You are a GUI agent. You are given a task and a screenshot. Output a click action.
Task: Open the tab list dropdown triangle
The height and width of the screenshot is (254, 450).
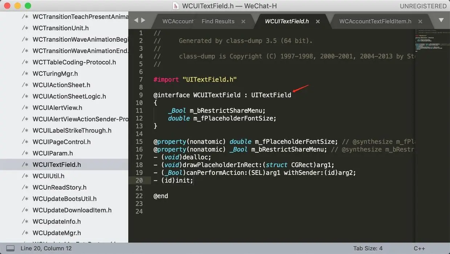[441, 20]
